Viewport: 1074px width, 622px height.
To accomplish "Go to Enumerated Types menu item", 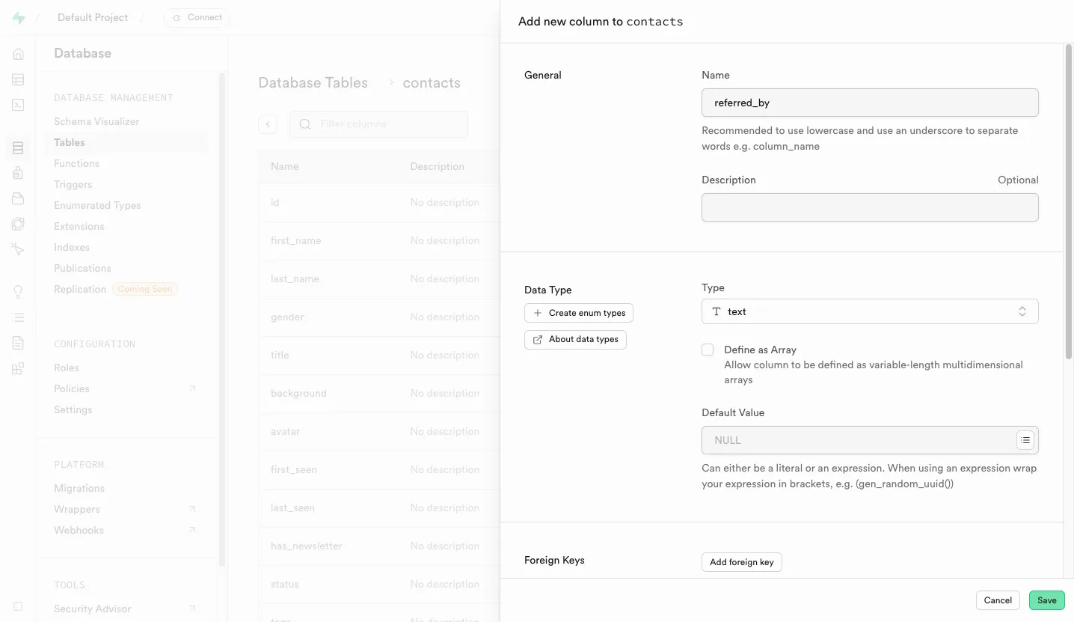I will point(97,205).
